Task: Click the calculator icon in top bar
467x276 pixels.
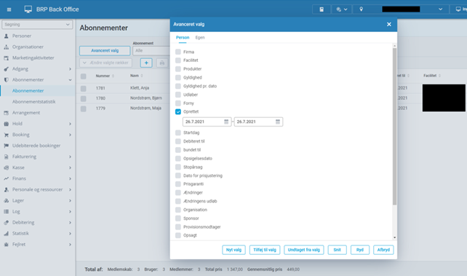Action: (x=322, y=9)
